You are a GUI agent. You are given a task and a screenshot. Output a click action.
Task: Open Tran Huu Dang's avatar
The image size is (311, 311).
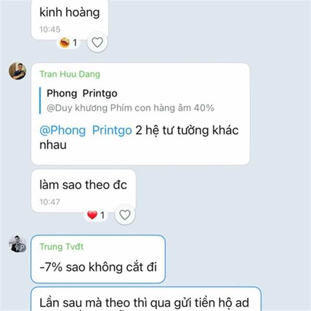point(18,71)
